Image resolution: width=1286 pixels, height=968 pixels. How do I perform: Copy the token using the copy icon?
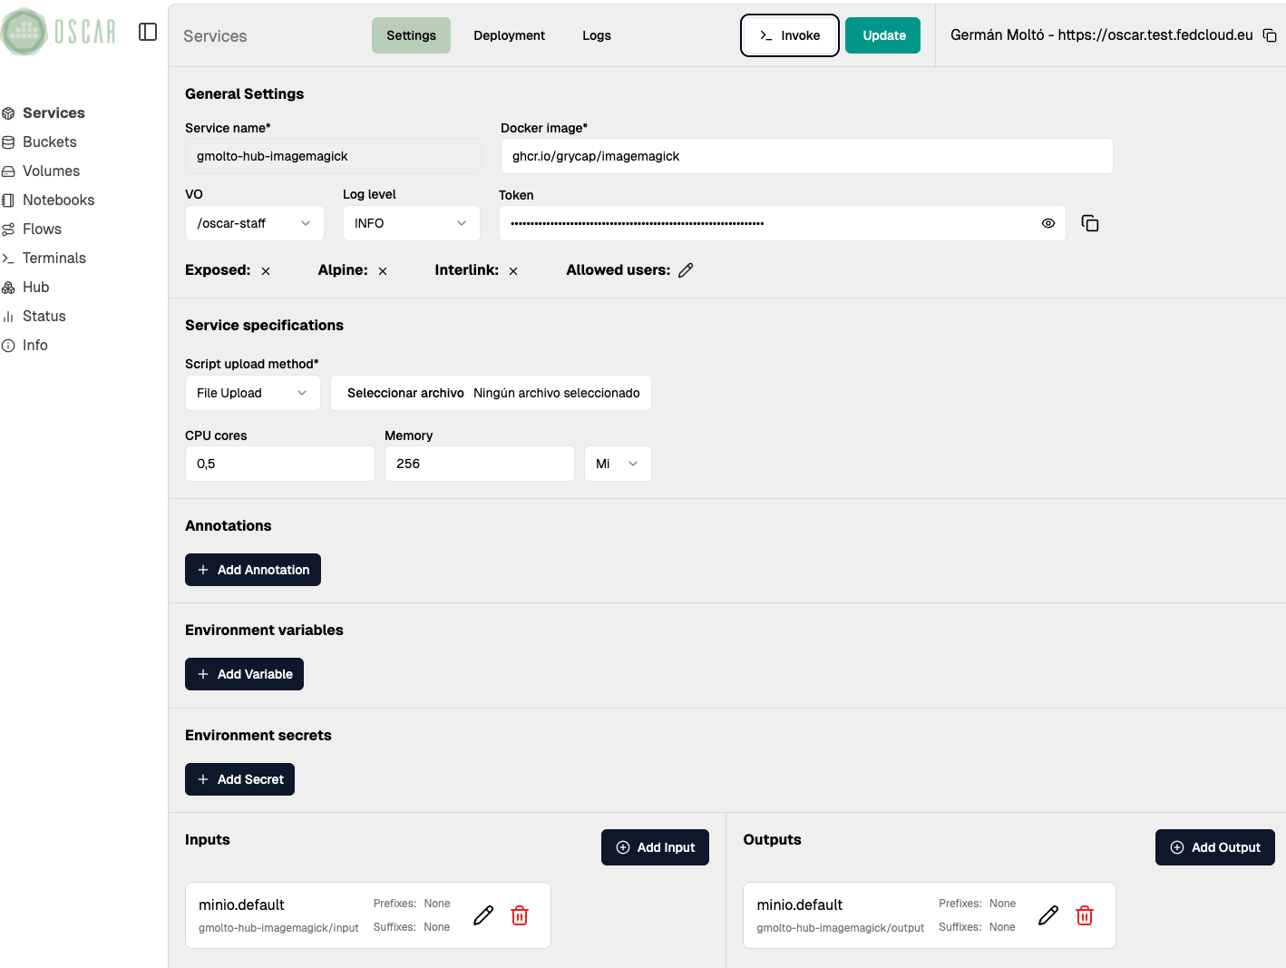[1089, 222]
